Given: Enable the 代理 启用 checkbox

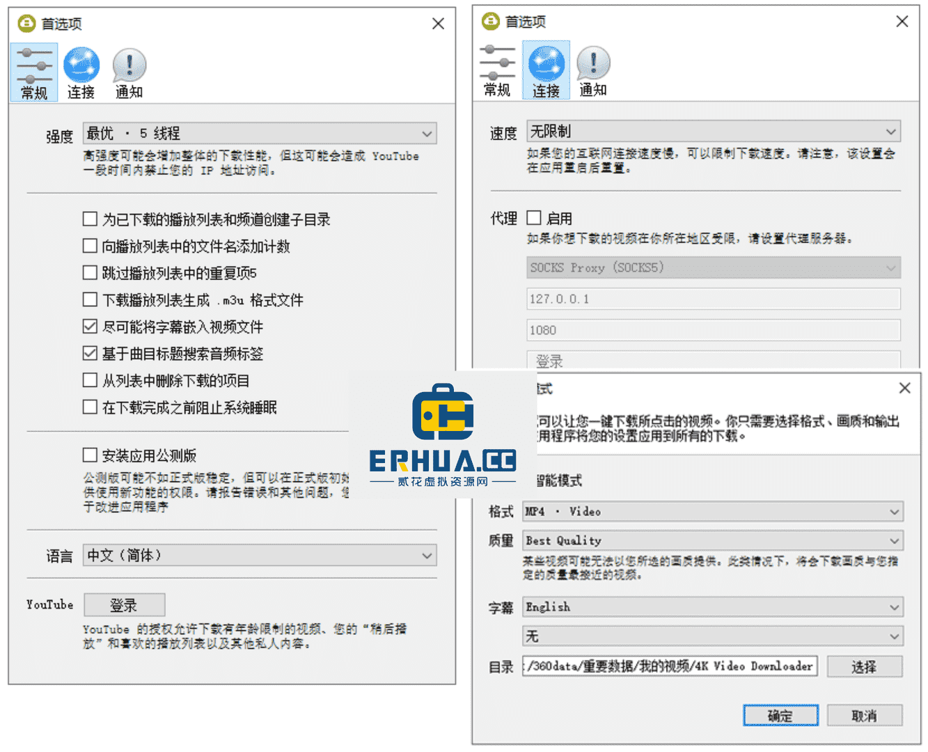Looking at the screenshot, I should [x=534, y=218].
